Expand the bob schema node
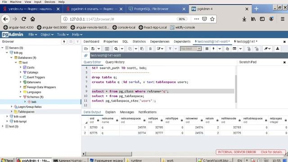288x162 pixels. point(25,102)
